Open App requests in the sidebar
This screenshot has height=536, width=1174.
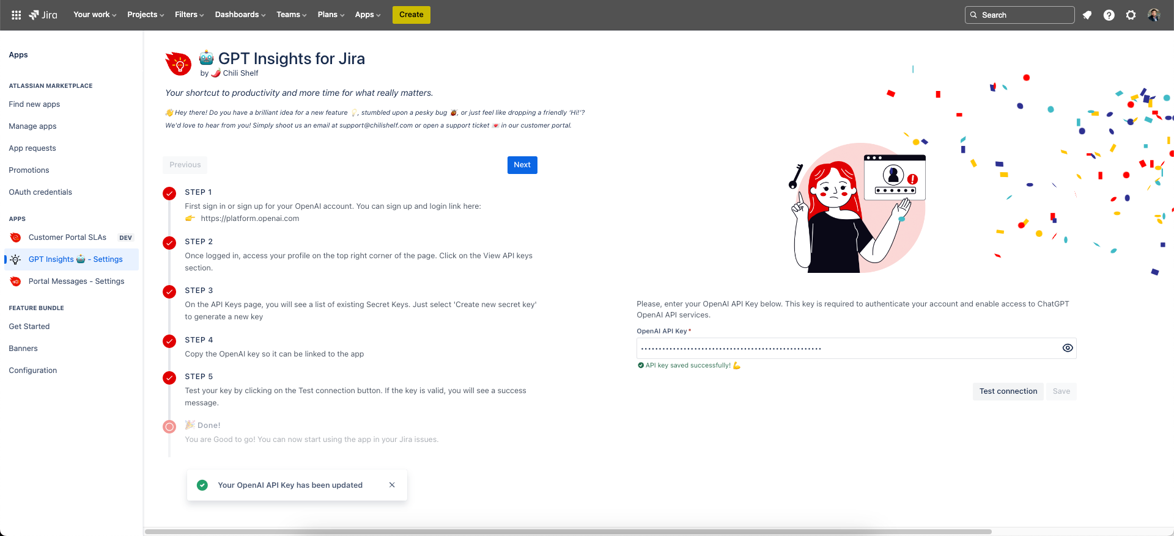coord(32,148)
